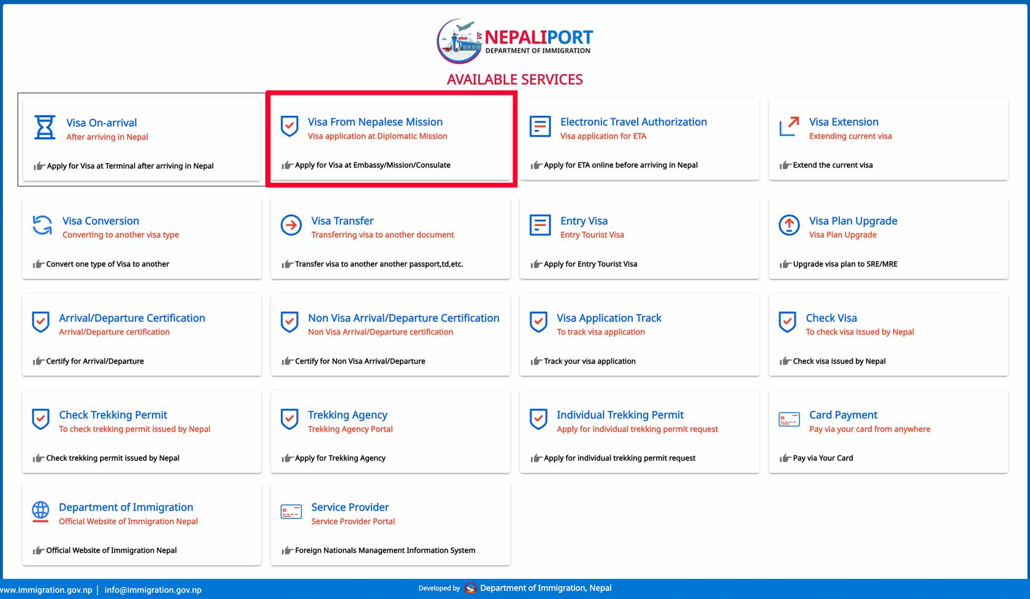Open the Visa From Nepalese Mission title link
The height and width of the screenshot is (599, 1030).
pyautogui.click(x=375, y=122)
